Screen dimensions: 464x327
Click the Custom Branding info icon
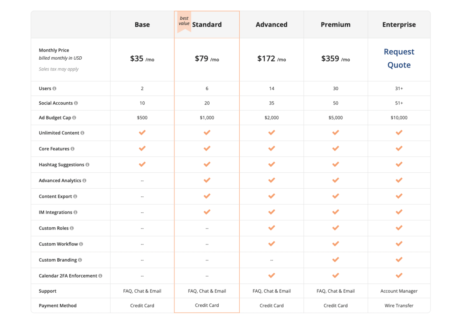(x=80, y=260)
